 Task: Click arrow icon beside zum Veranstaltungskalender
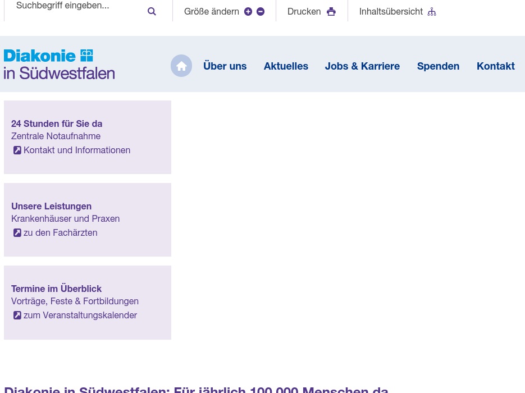tap(17, 316)
